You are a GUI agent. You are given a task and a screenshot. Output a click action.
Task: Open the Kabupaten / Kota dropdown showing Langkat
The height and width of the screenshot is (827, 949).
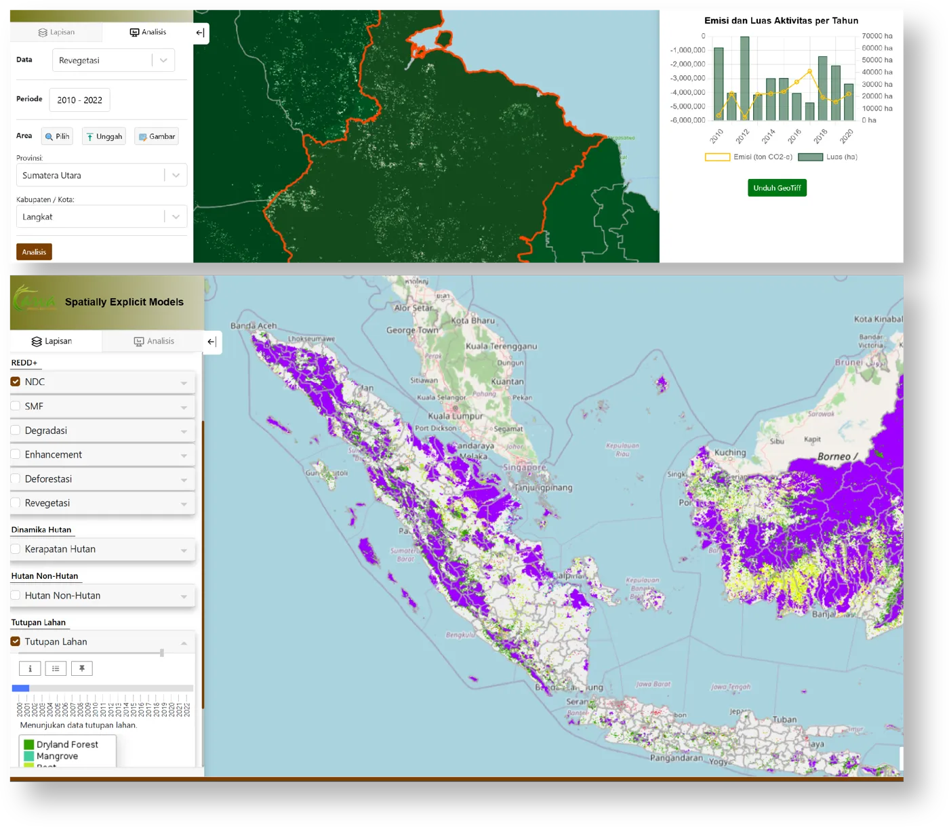pyautogui.click(x=102, y=217)
